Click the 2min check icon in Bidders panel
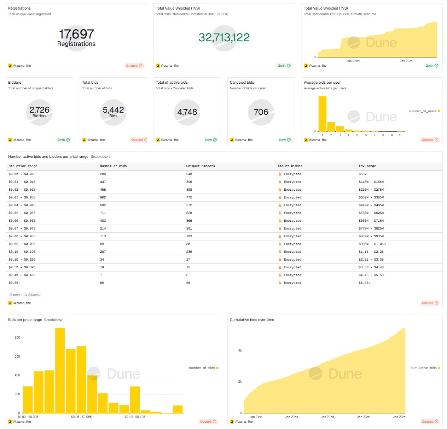The image size is (447, 429). pos(68,140)
